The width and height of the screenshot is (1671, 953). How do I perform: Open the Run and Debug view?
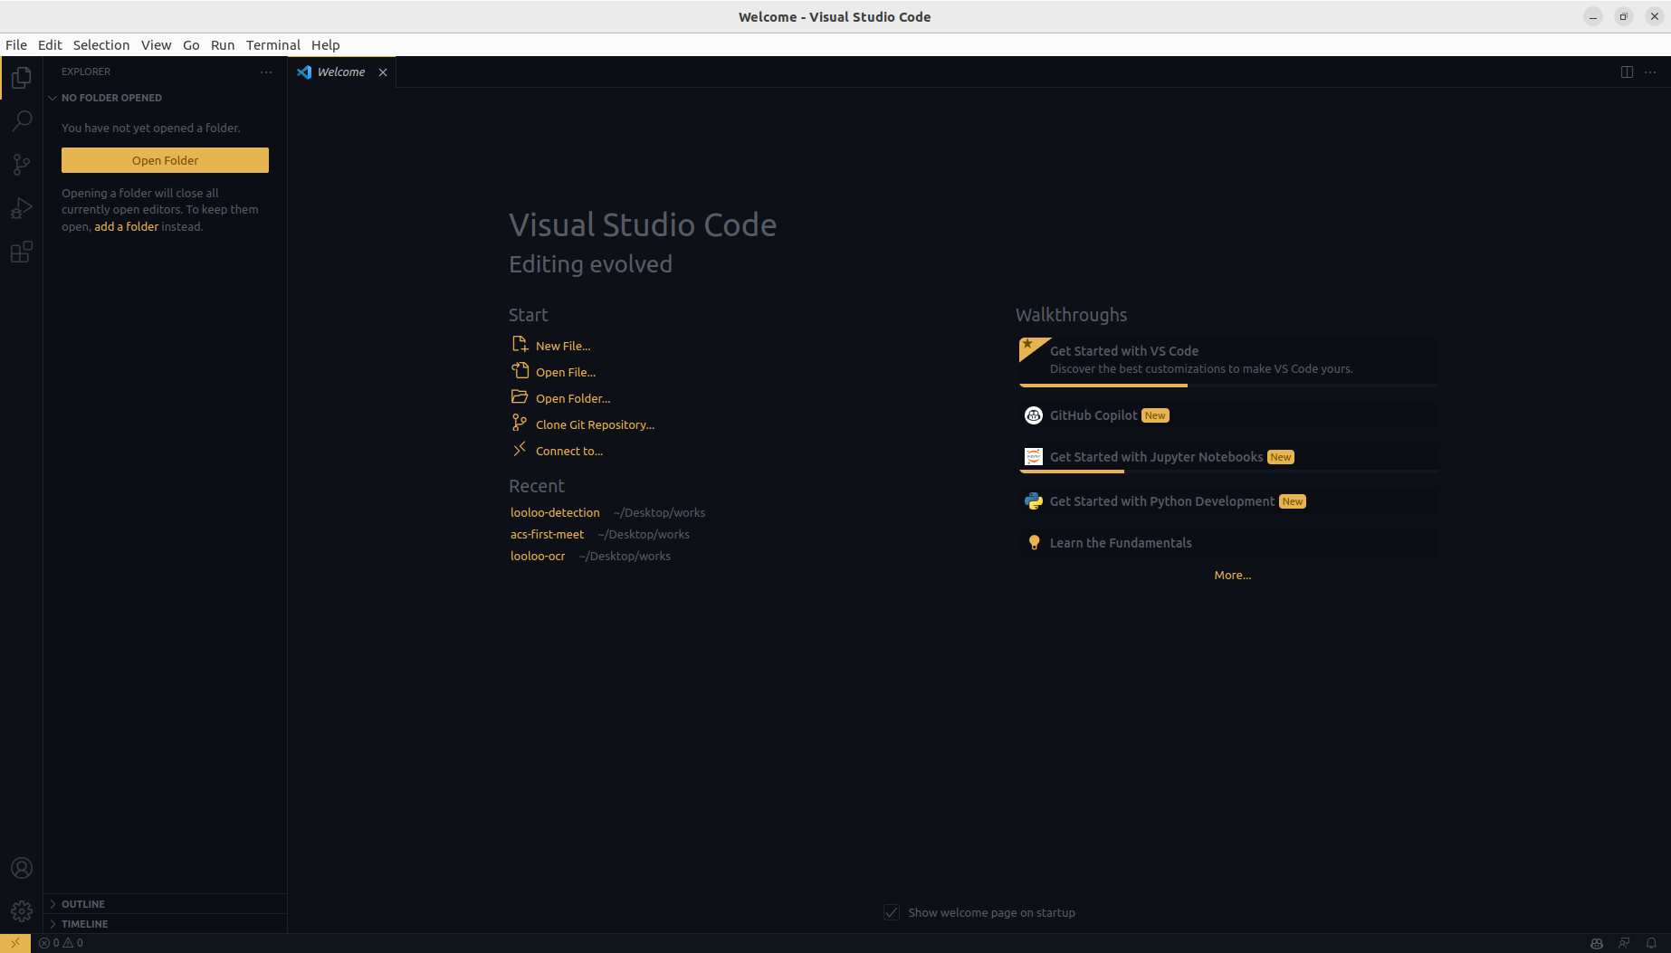(22, 208)
